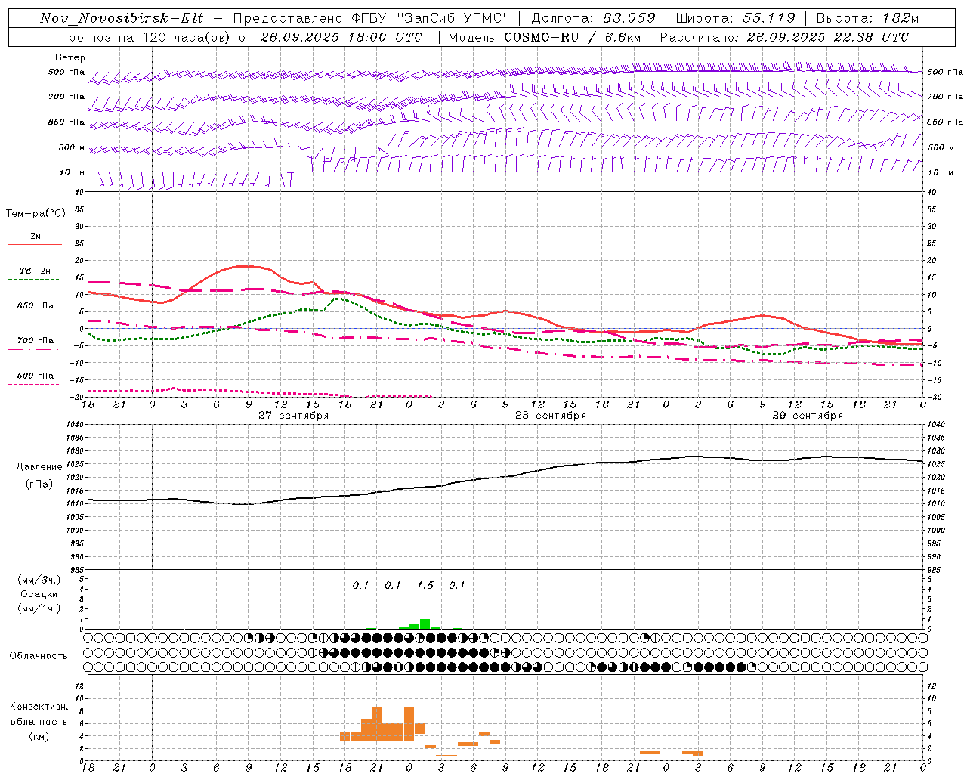Click the "(гПа)" unit under Давление

point(38,485)
